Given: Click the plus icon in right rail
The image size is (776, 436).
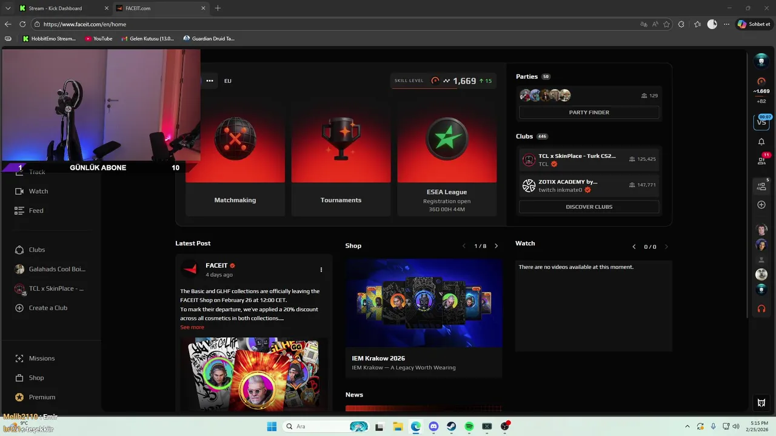Looking at the screenshot, I should click(761, 205).
